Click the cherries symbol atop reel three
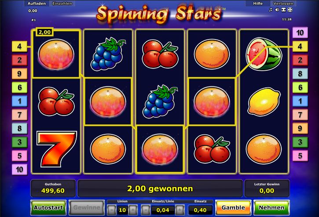The height and width of the screenshot is (217, 319). click(x=160, y=54)
